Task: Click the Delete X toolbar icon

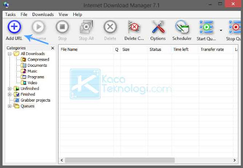Action: (x=110, y=27)
